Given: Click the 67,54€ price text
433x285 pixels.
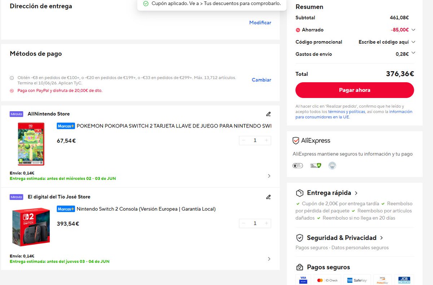Looking at the screenshot, I should 66,141.
